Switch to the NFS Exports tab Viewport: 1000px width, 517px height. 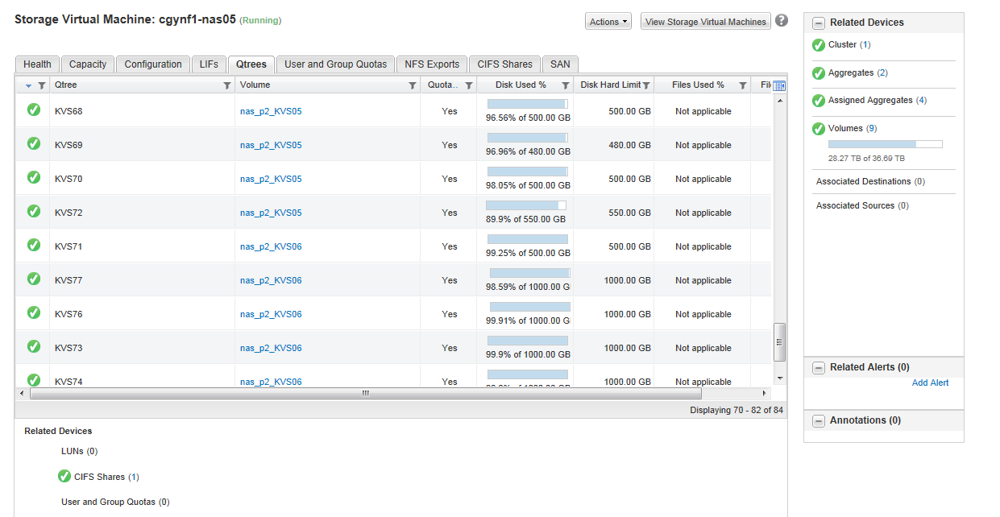point(432,64)
